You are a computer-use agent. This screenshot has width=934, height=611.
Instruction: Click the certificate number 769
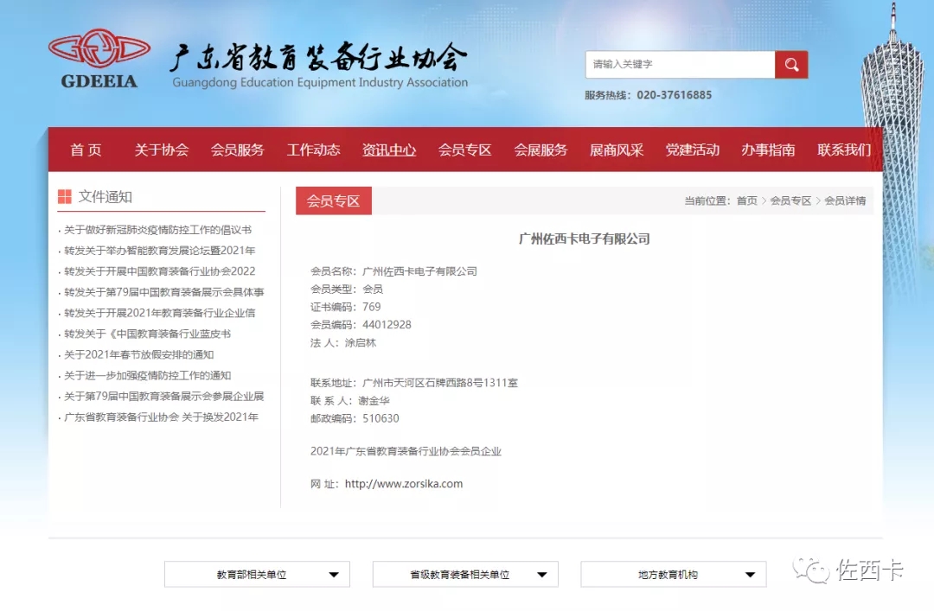pyautogui.click(x=372, y=308)
